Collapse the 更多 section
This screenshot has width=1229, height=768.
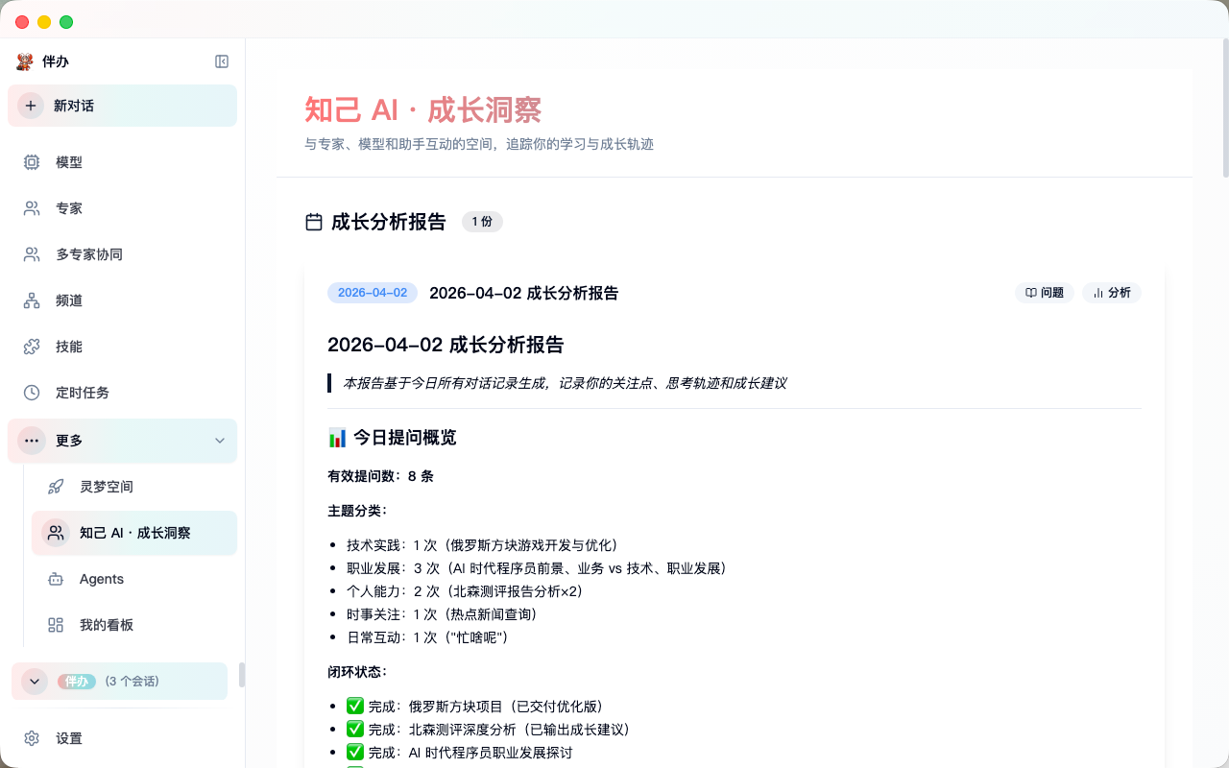tap(218, 441)
